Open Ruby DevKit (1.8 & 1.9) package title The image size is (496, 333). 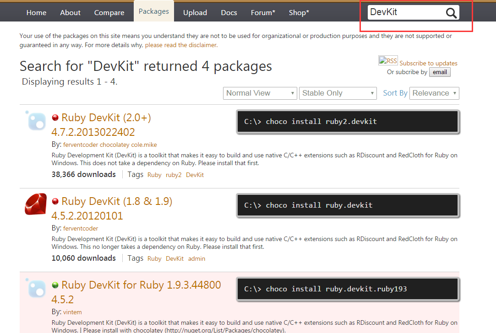coord(117,201)
